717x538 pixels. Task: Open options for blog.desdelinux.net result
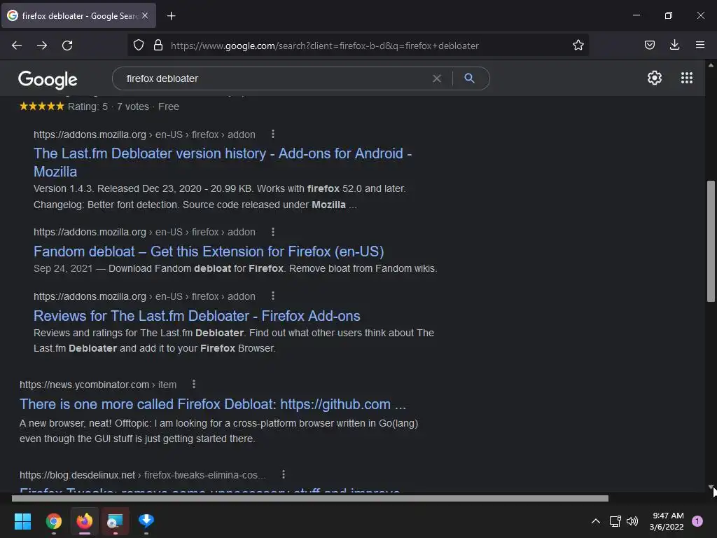point(284,474)
